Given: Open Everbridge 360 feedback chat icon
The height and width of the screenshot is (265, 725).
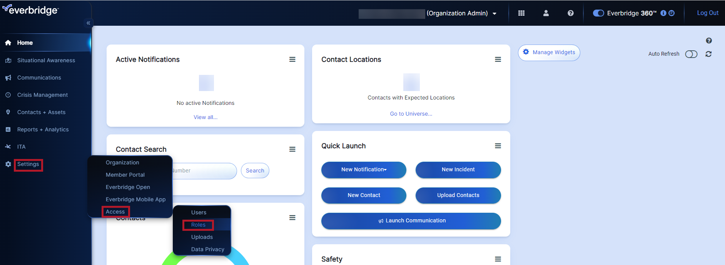Looking at the screenshot, I should 672,13.
